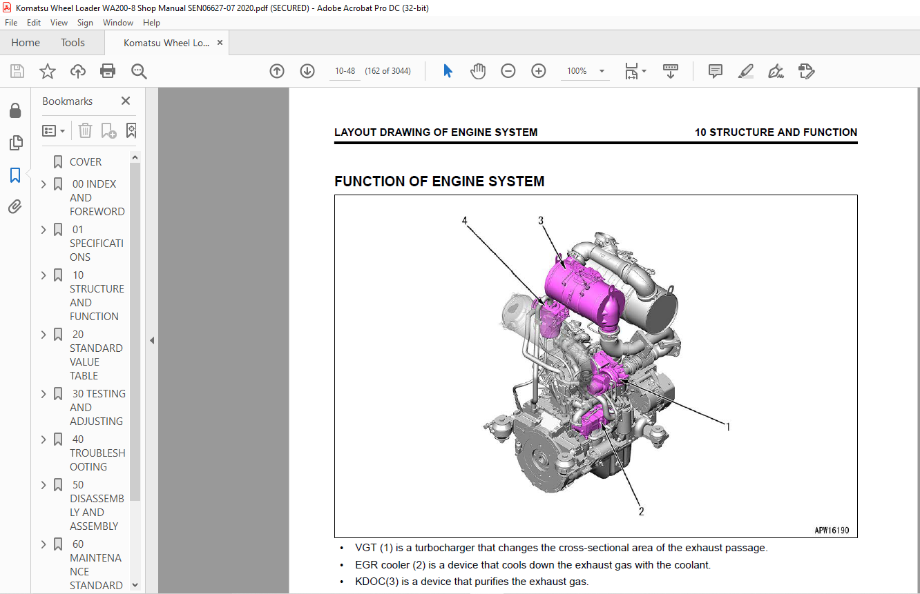Click the VGT (1) turbocharger description line
Viewport: 920px width, 594px height.
click(561, 548)
